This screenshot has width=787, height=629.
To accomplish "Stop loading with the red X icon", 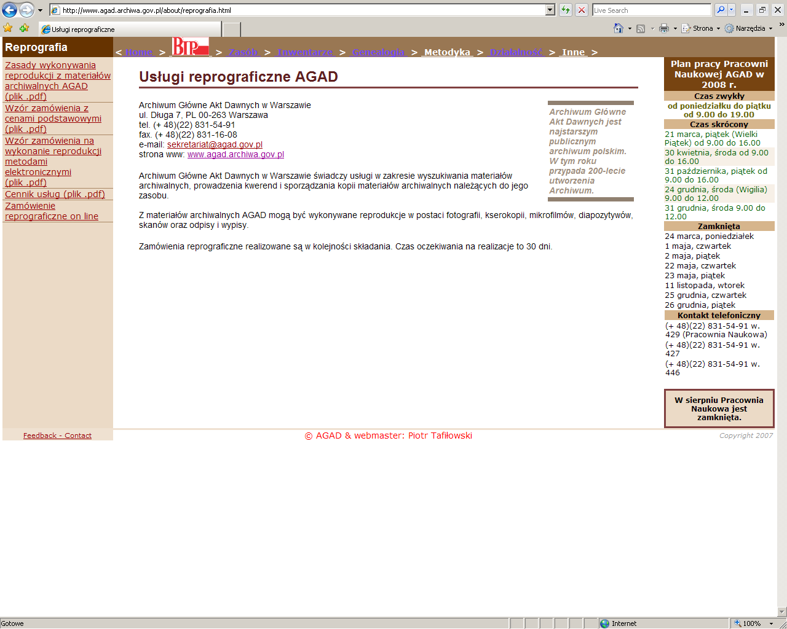I will [x=582, y=10].
